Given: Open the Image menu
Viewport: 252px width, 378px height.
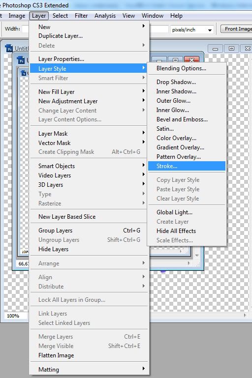Looking at the screenshot, I should coord(17,16).
